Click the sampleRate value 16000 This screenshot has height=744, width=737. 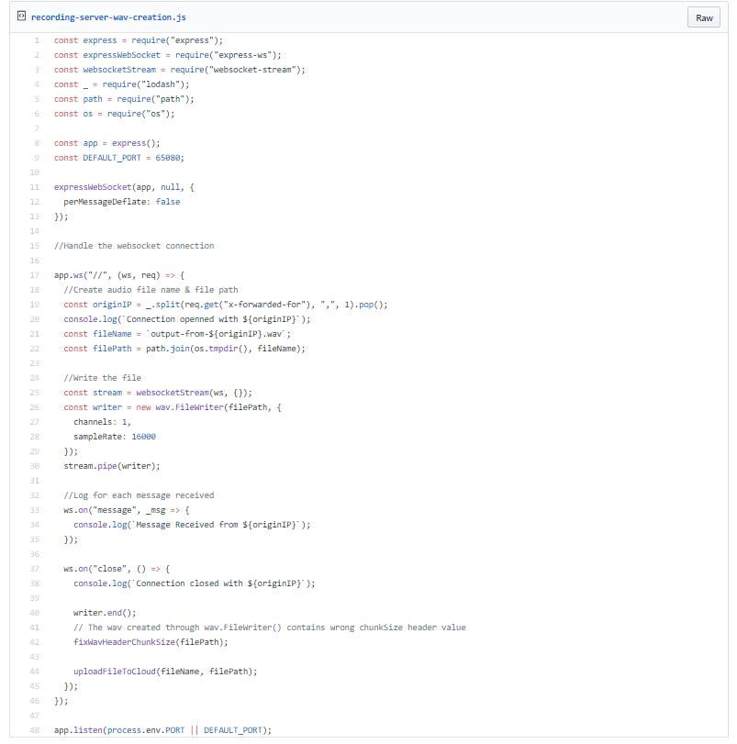143,437
